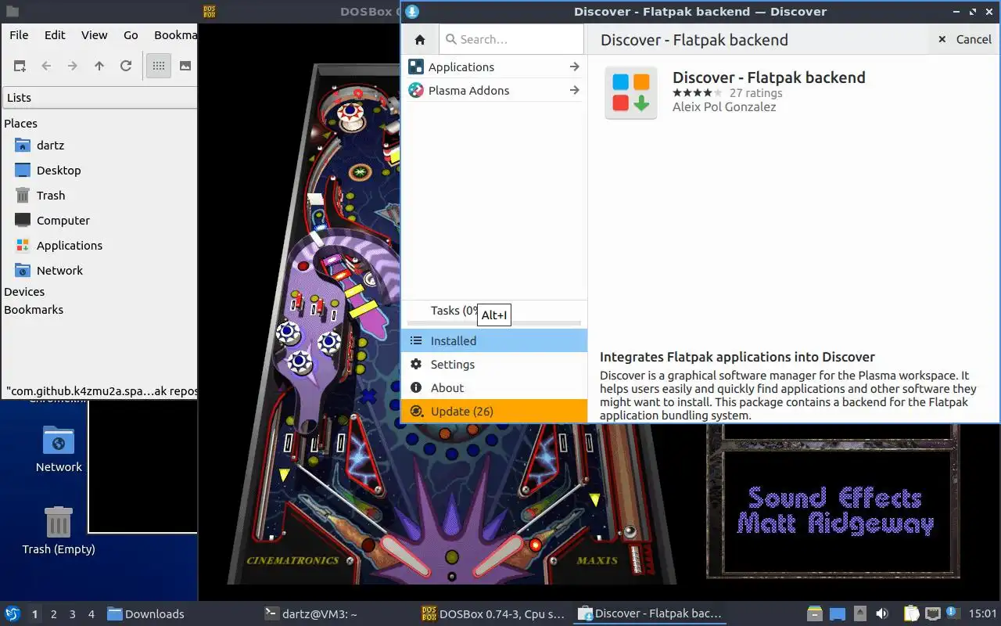The width and height of the screenshot is (1001, 626).
Task: Click the Discover Flatpak backend app icon
Action: [x=631, y=93]
